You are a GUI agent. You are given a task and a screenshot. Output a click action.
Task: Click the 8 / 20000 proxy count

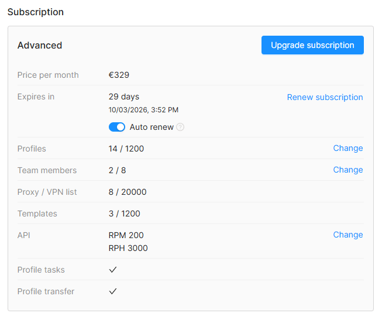tap(128, 192)
